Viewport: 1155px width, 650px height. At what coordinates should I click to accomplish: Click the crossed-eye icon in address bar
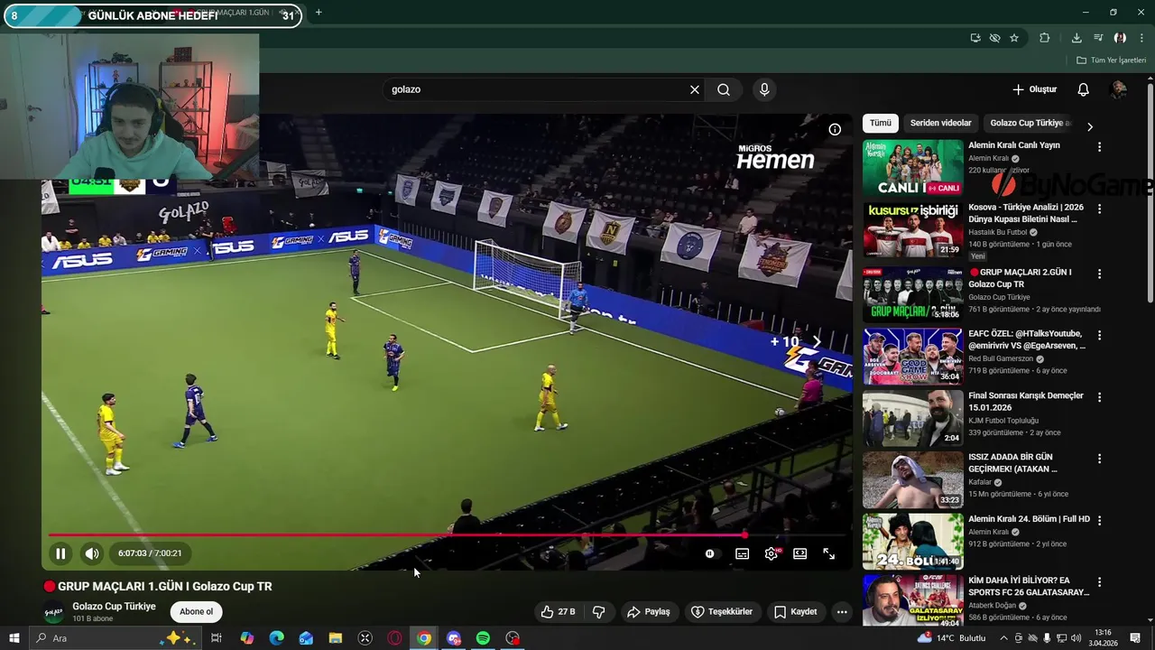994,38
